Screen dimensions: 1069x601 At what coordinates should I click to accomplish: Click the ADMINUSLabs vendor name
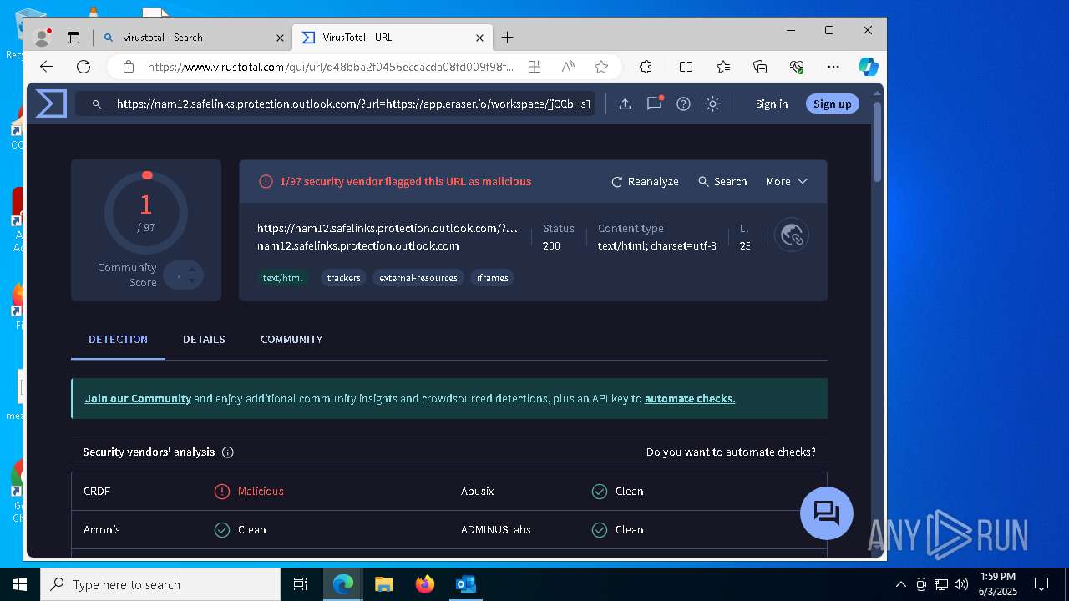pyautogui.click(x=496, y=529)
